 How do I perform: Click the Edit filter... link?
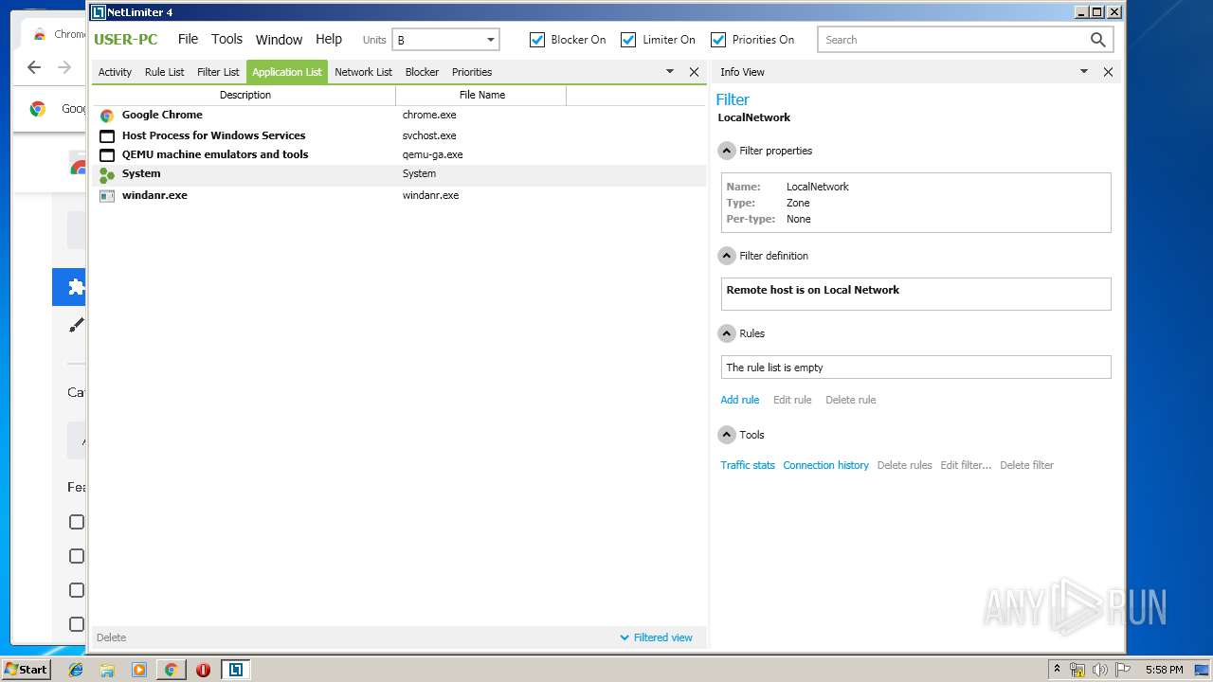[x=966, y=465]
